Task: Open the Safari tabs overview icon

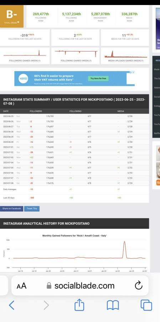Action: click(x=146, y=305)
